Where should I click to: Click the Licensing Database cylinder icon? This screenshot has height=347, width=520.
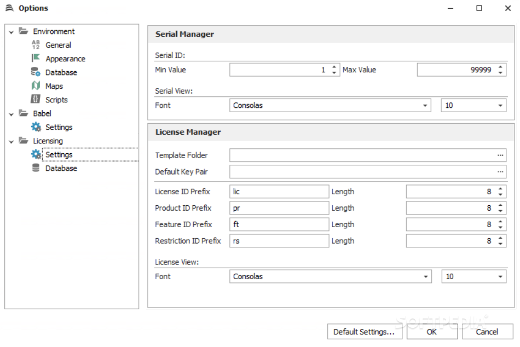(x=36, y=168)
